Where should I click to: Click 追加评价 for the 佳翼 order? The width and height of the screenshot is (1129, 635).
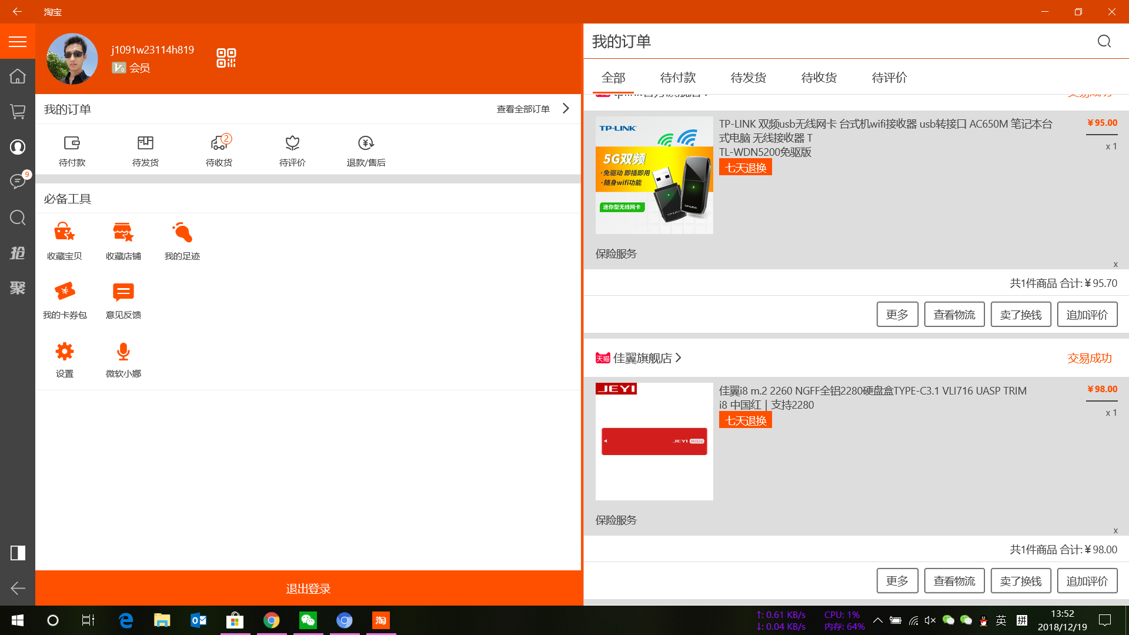coord(1087,581)
